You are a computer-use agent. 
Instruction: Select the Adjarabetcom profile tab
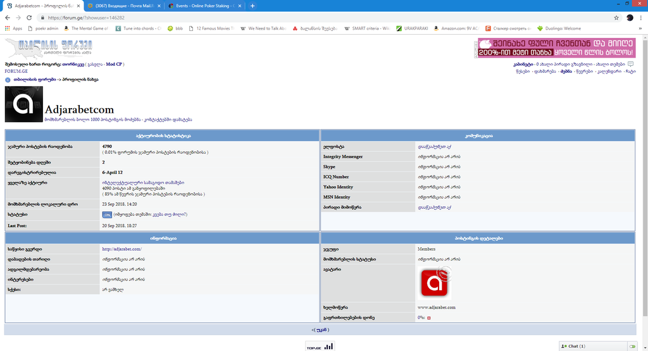pos(44,6)
